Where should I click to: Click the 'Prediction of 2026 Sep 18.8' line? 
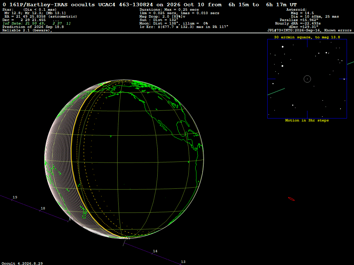33,27
